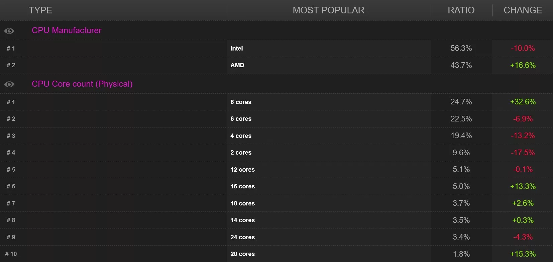553x262 pixels.
Task: Click the TYPE column header
Action: tap(40, 10)
